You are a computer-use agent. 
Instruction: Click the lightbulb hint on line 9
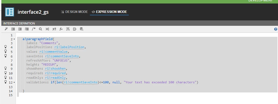5,68
